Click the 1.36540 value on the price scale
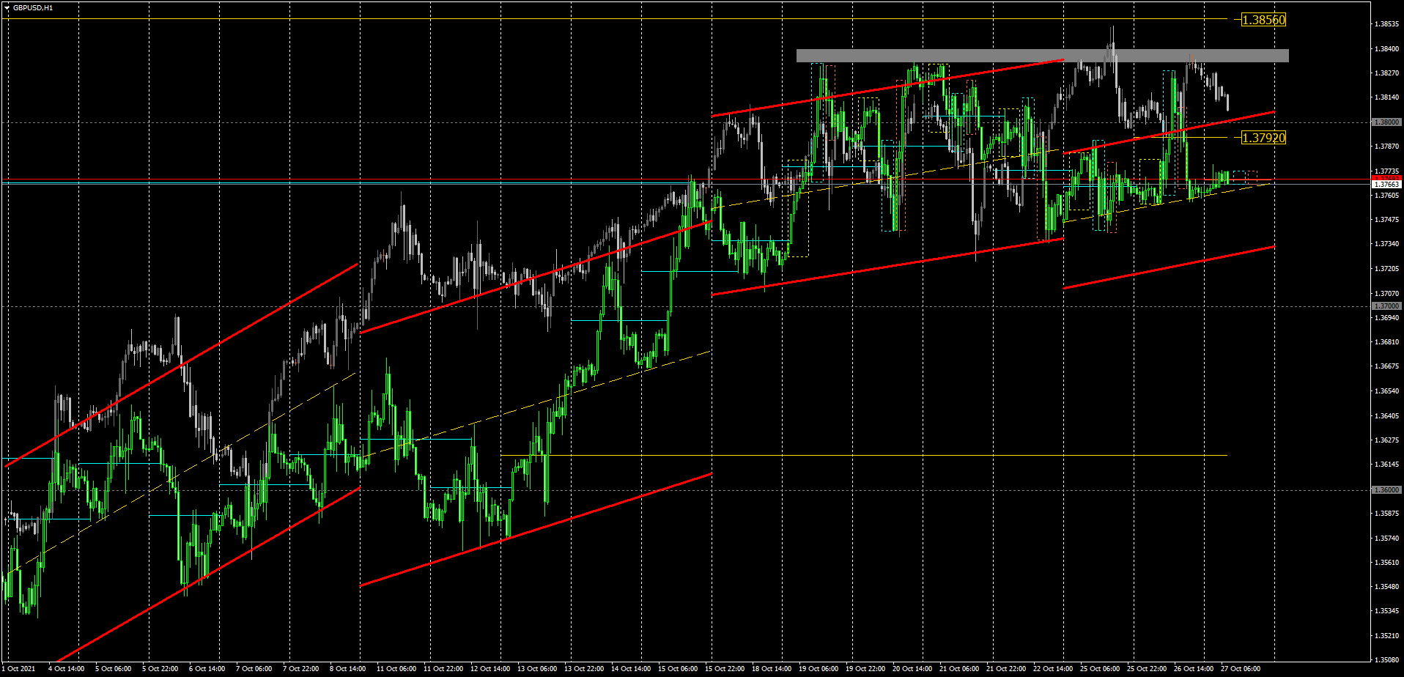 [x=1387, y=391]
